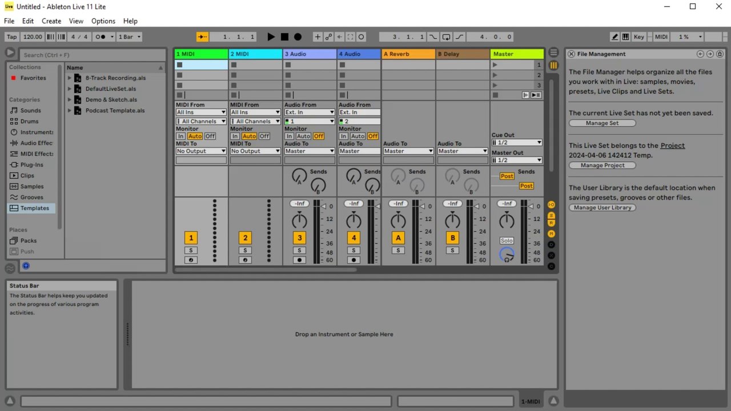Select Grooves category in browser
This screenshot has width=731, height=411.
point(32,197)
